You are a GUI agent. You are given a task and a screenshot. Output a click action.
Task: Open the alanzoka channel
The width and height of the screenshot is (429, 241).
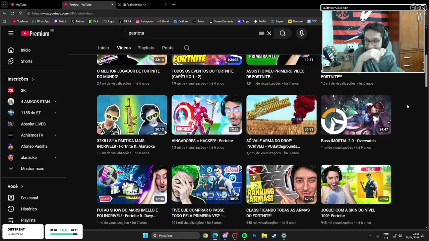click(34, 157)
